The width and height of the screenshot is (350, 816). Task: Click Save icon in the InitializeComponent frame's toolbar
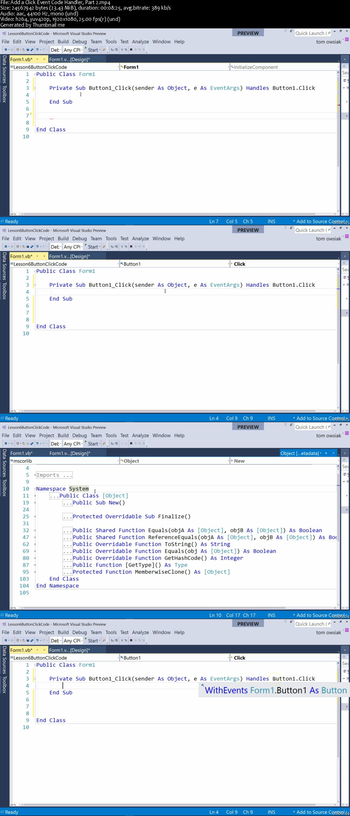28,50
